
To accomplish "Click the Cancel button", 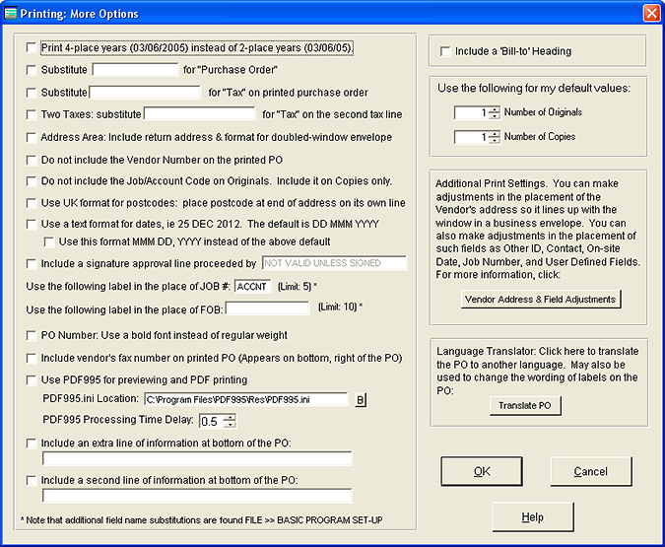I will (x=590, y=471).
